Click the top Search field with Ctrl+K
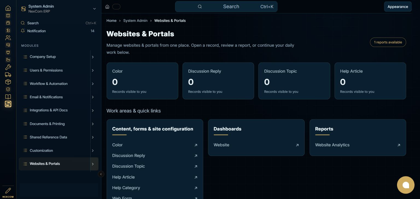 (226, 7)
